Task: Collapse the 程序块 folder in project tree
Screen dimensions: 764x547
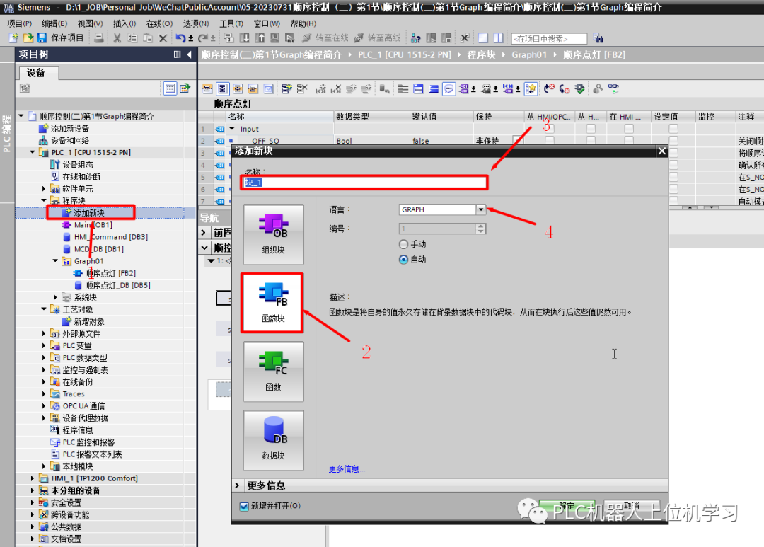Action: (x=44, y=200)
